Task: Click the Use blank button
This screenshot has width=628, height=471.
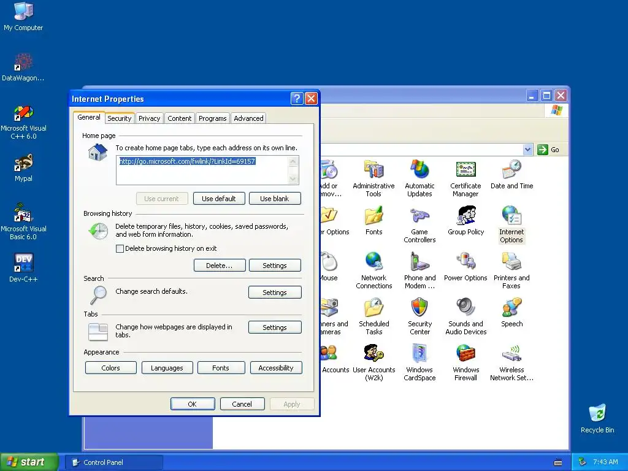Action: [x=275, y=199]
